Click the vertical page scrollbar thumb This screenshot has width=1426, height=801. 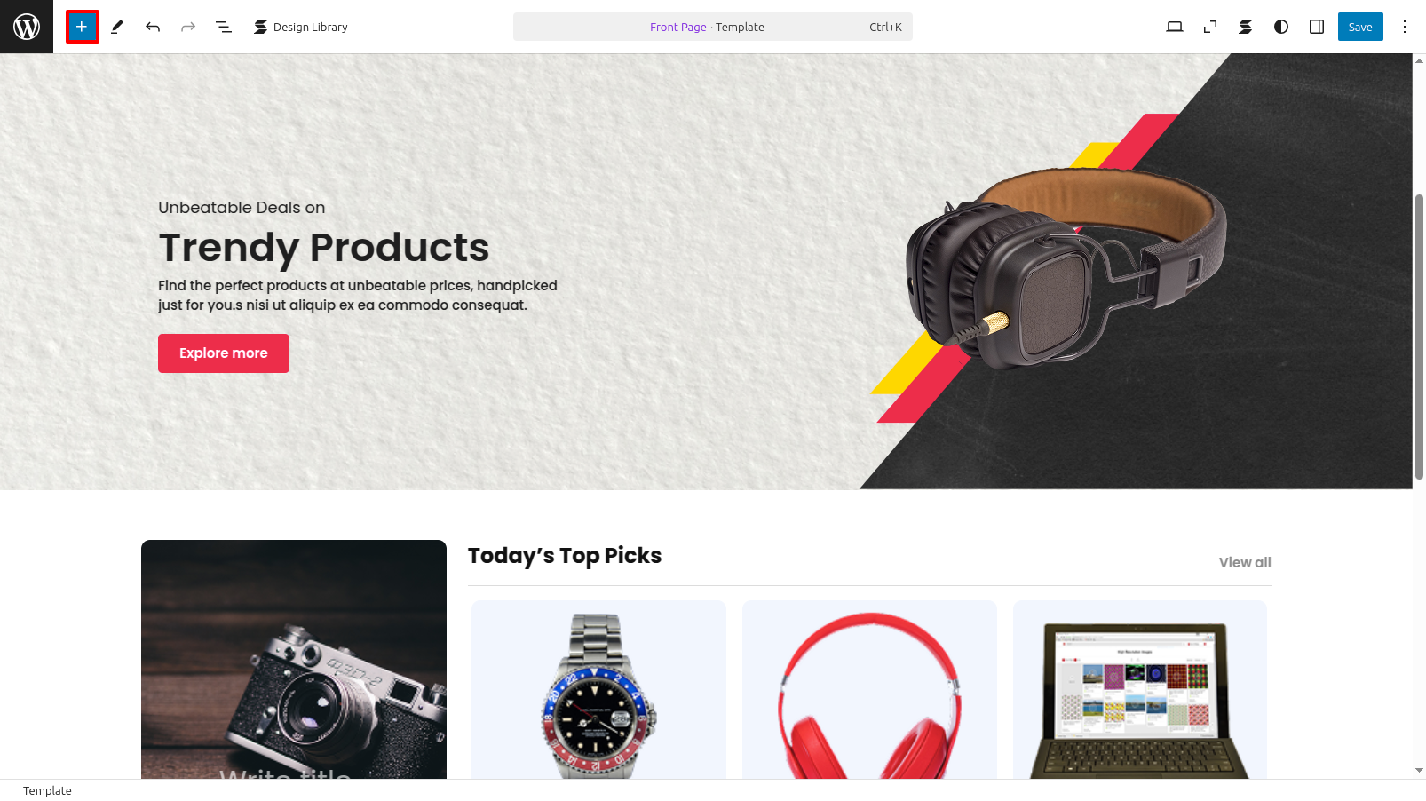tap(1419, 337)
